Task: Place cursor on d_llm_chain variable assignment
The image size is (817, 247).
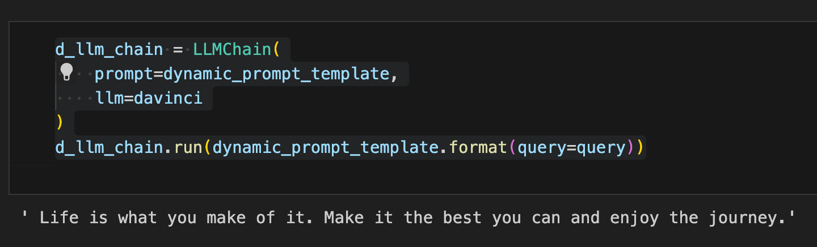Action: (109, 49)
